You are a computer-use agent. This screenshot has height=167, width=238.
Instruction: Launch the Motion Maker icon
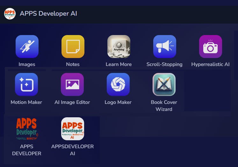tap(26, 84)
